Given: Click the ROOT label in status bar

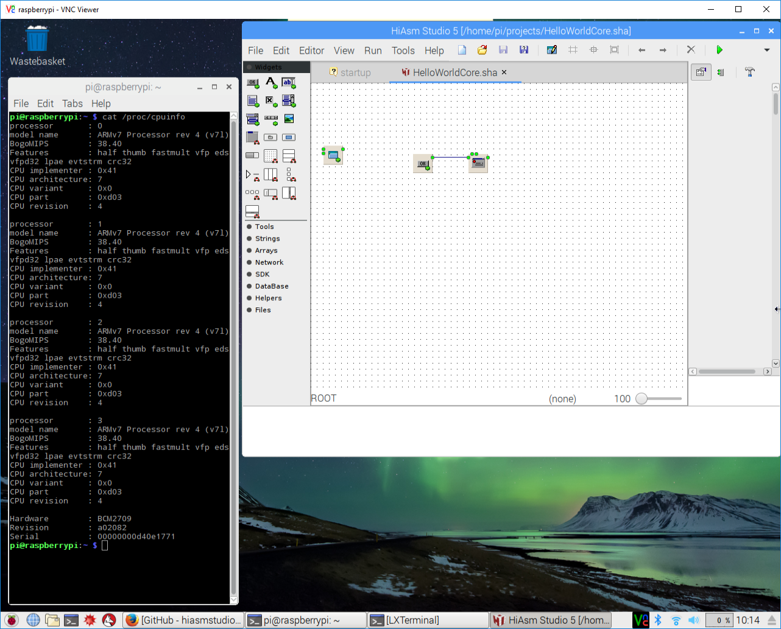Looking at the screenshot, I should (x=323, y=398).
